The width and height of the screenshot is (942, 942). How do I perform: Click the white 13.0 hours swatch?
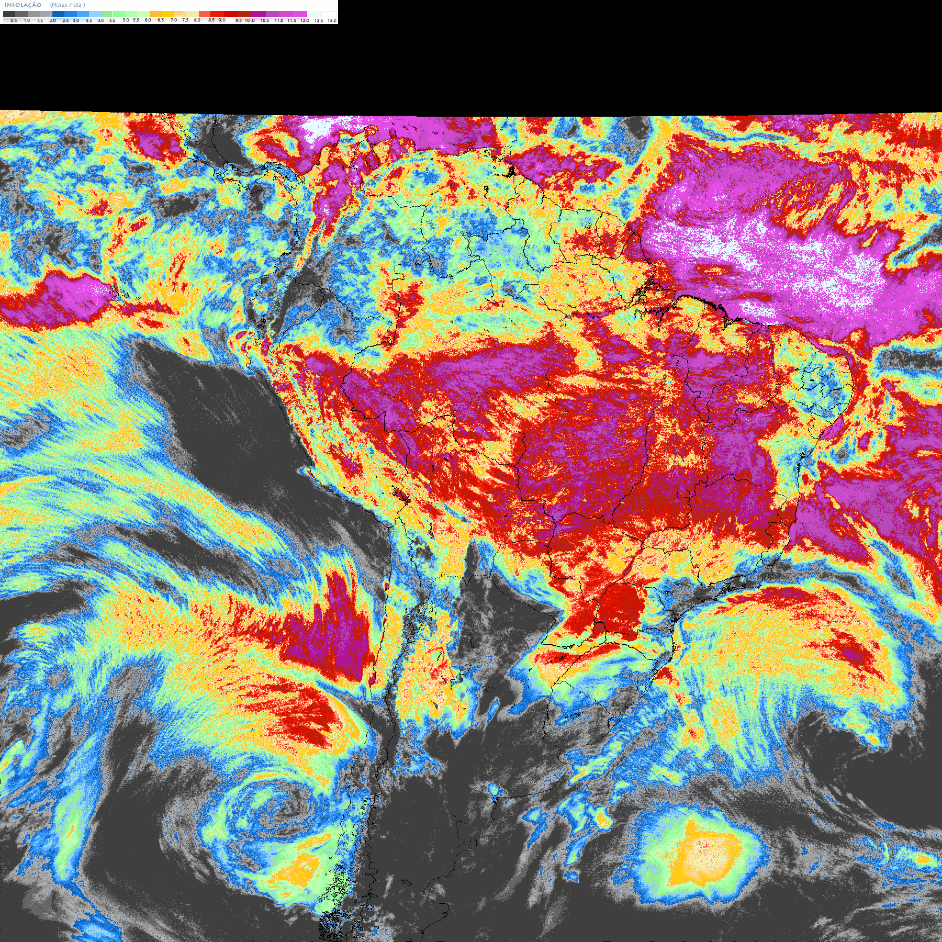[x=329, y=14]
